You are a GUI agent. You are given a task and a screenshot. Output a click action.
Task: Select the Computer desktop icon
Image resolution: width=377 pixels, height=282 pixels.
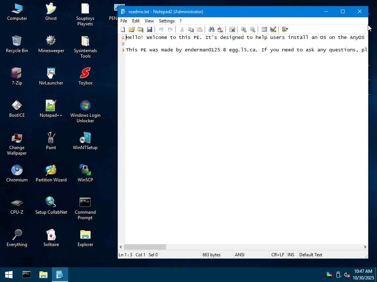(17, 12)
